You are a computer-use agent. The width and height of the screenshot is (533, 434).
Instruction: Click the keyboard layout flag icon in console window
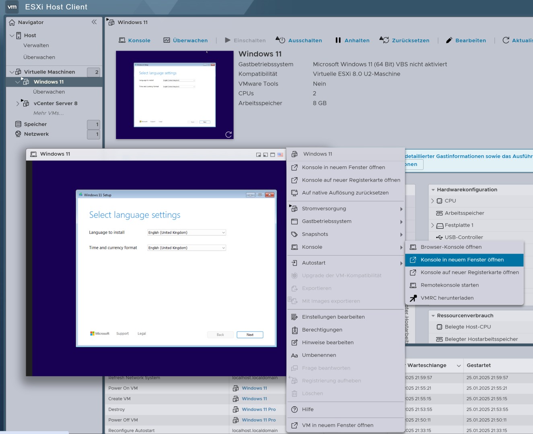[280, 155]
